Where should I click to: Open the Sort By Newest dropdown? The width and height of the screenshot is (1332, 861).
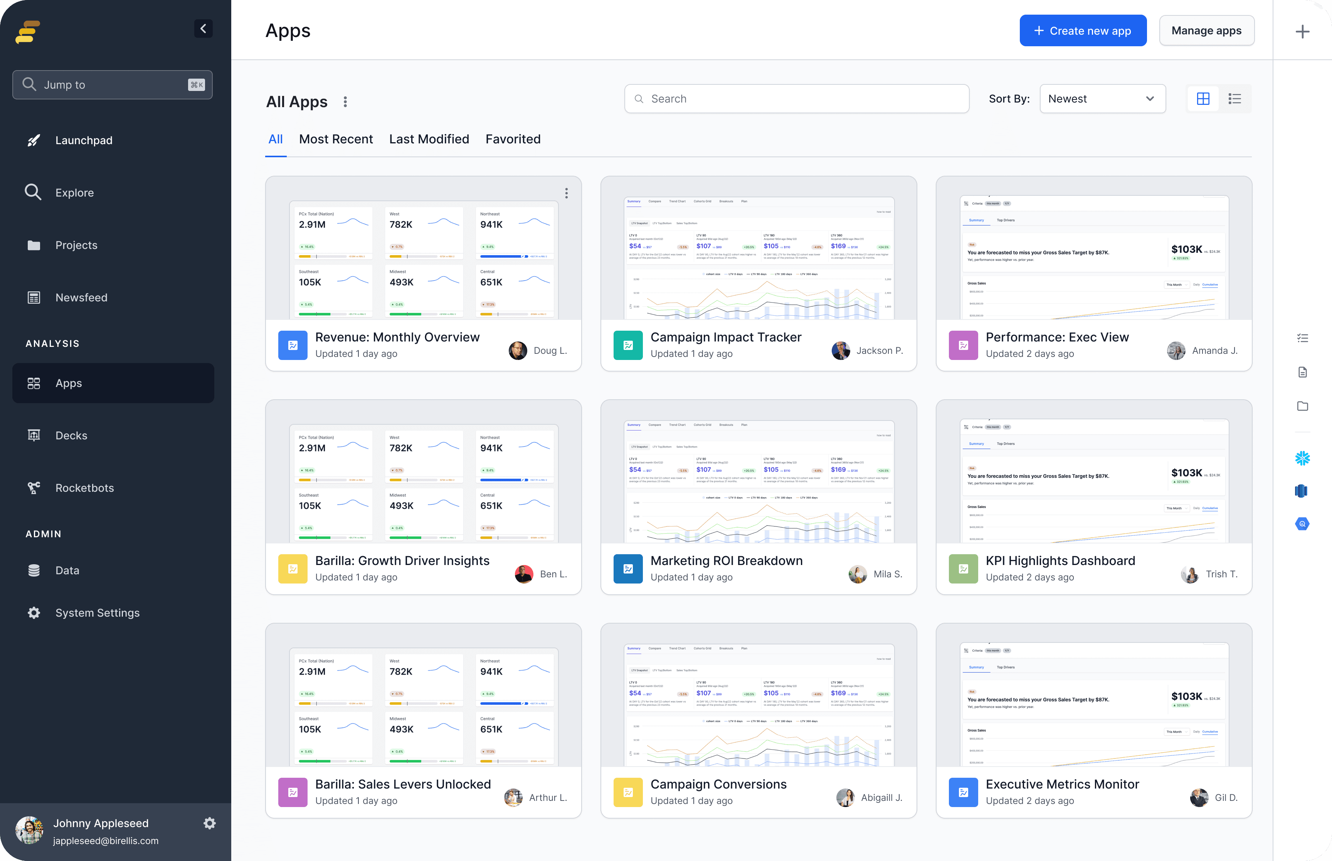point(1102,99)
